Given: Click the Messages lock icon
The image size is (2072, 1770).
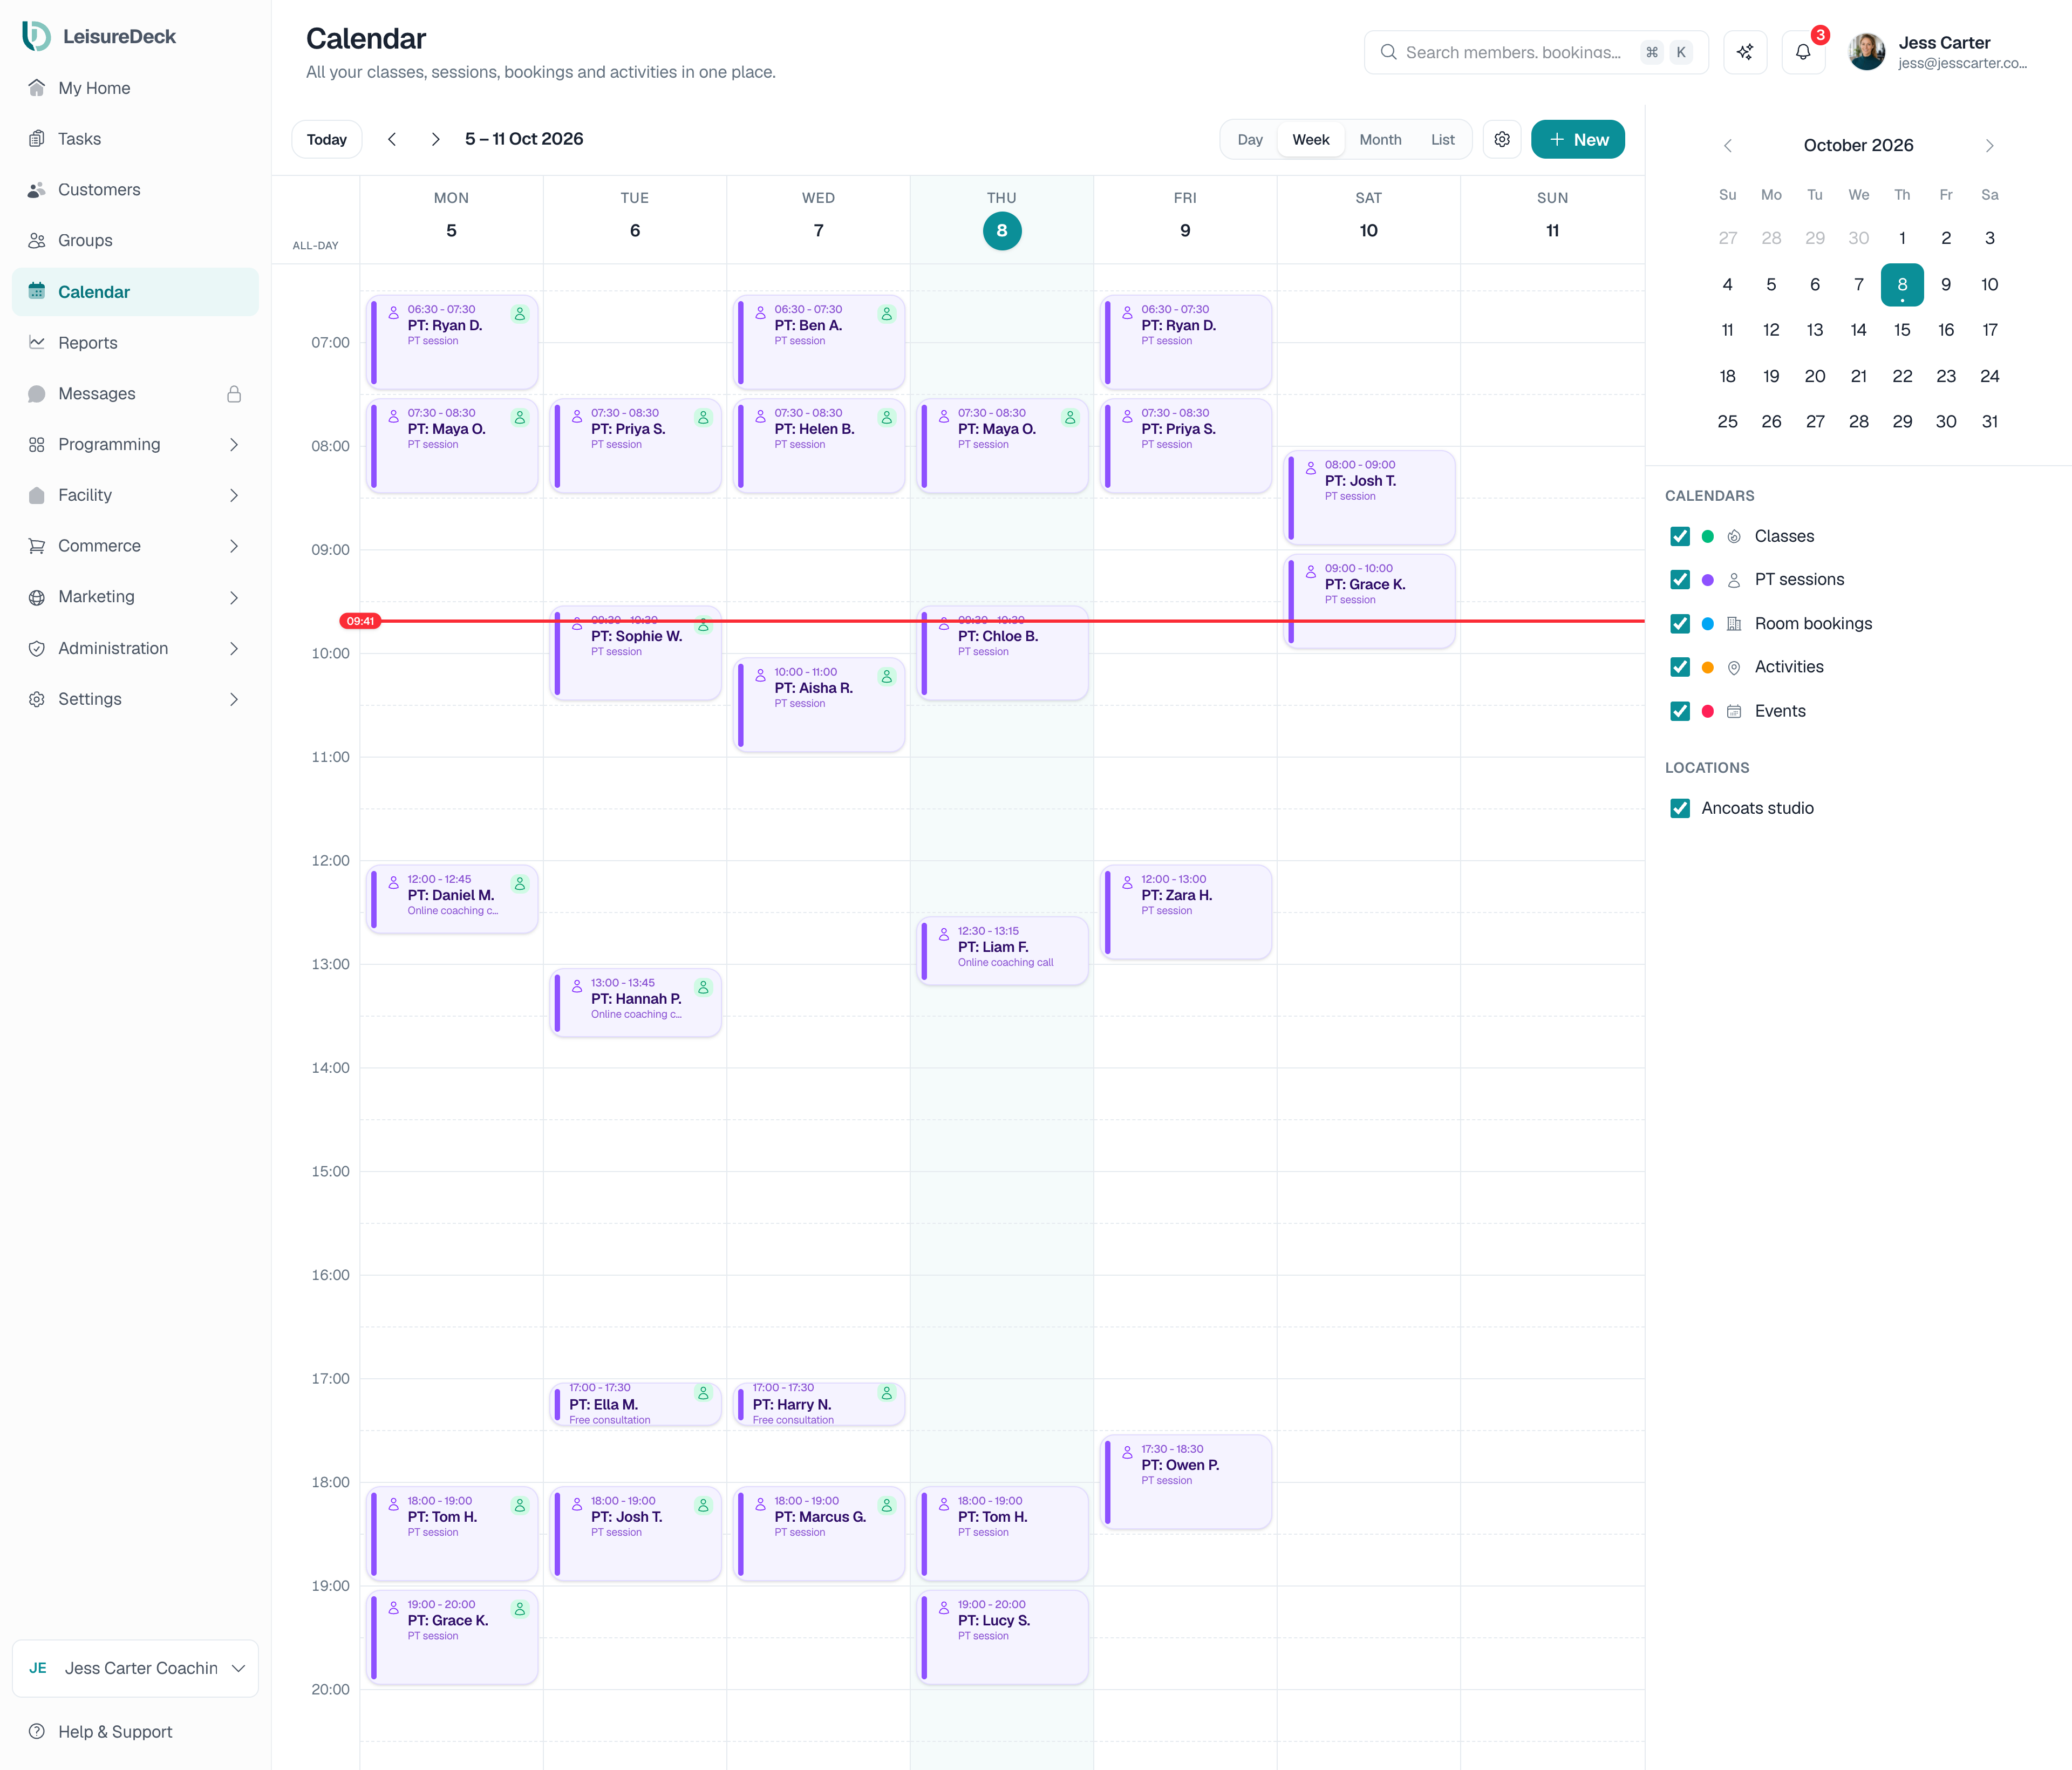Looking at the screenshot, I should click(234, 394).
